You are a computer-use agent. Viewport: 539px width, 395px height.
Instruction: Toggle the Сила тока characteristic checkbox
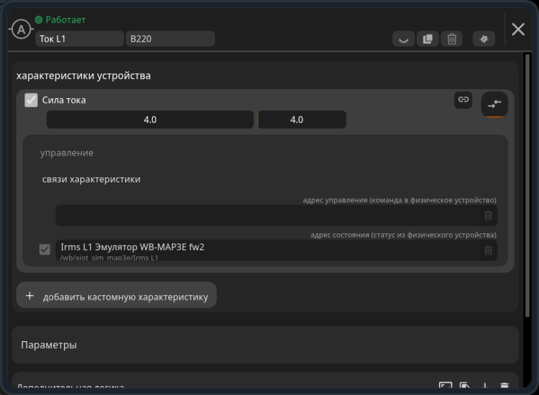click(x=31, y=101)
